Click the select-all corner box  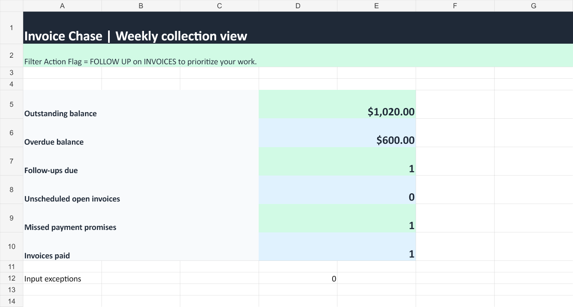pyautogui.click(x=12, y=6)
